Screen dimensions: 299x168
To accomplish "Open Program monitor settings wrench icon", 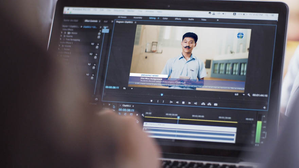I will (249, 95).
